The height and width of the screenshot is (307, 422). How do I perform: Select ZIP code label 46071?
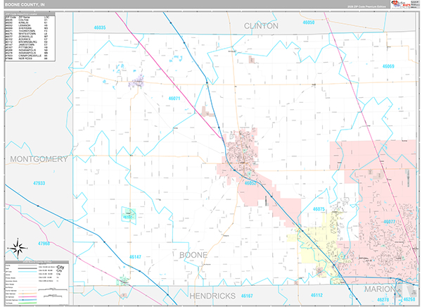coord(174,99)
